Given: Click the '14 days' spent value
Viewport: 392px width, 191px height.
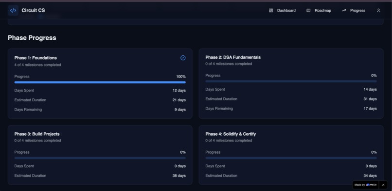Looking at the screenshot, I should (370, 90).
